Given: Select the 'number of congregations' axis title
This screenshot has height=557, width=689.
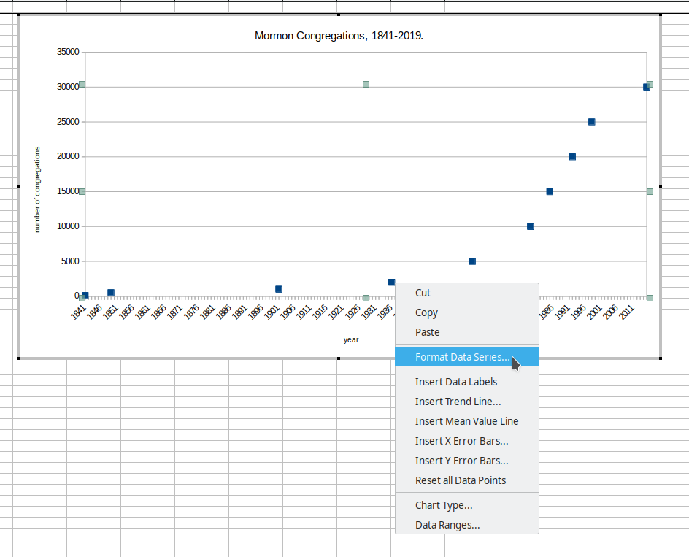Looking at the screenshot, I should [37, 190].
